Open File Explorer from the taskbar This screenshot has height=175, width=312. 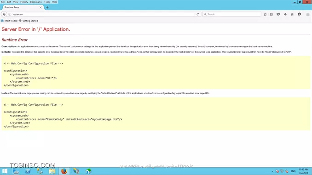52,171
